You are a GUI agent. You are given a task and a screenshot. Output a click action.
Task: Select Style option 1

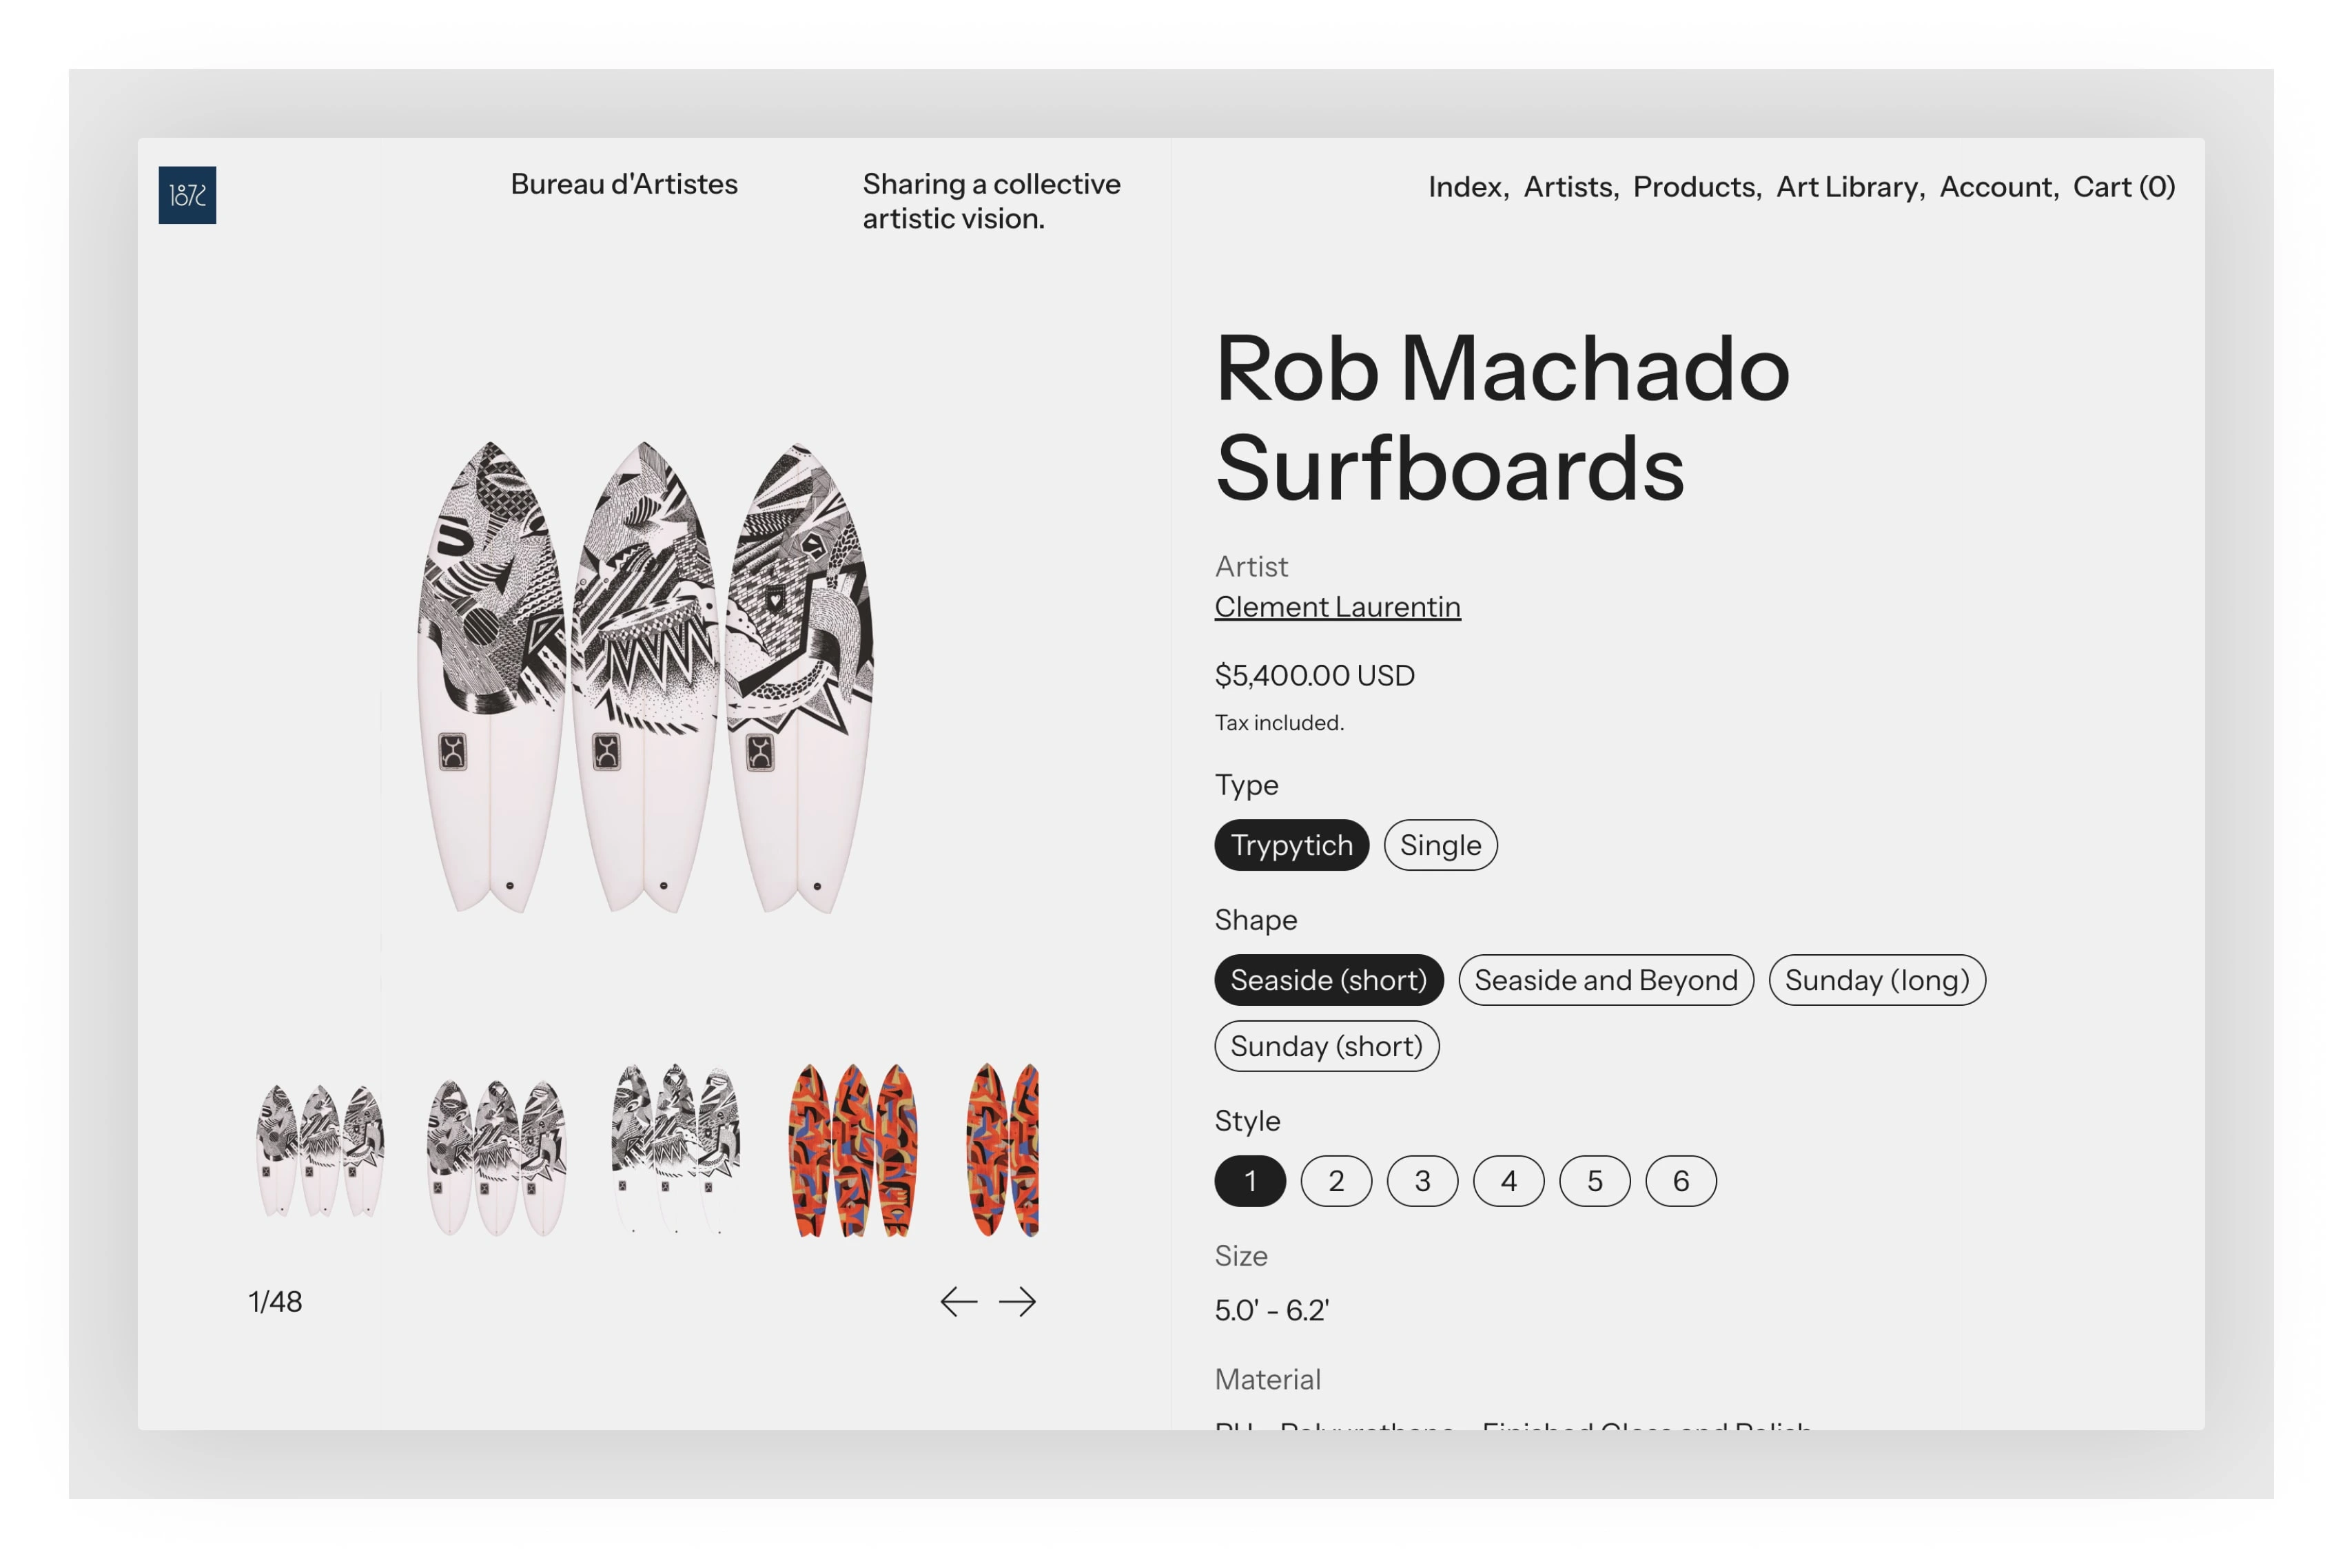1250,1181
